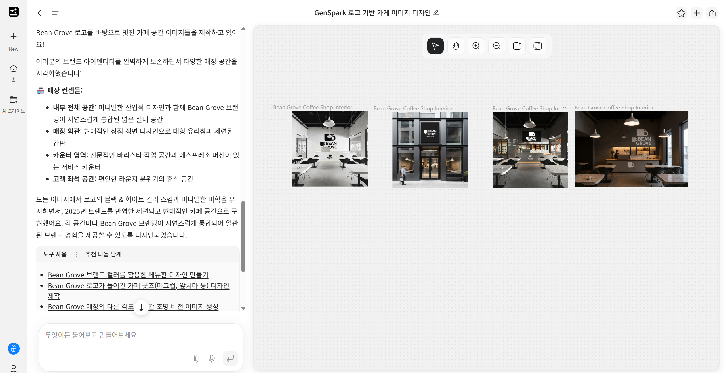Click the send message button

click(230, 358)
